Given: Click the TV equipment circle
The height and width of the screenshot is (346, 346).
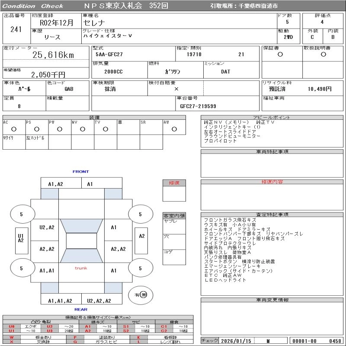Looking at the screenshot, I should (106, 129).
